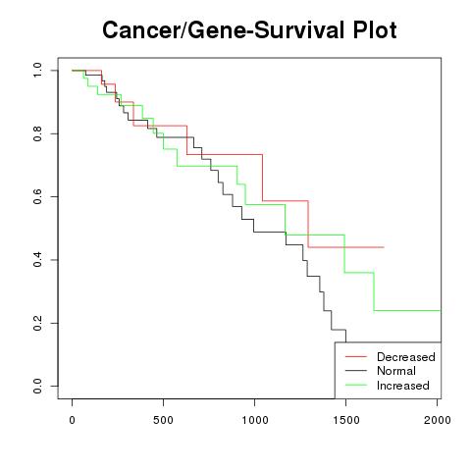Click the 1000 x-axis tick label
471x471 pixels.
point(254,420)
